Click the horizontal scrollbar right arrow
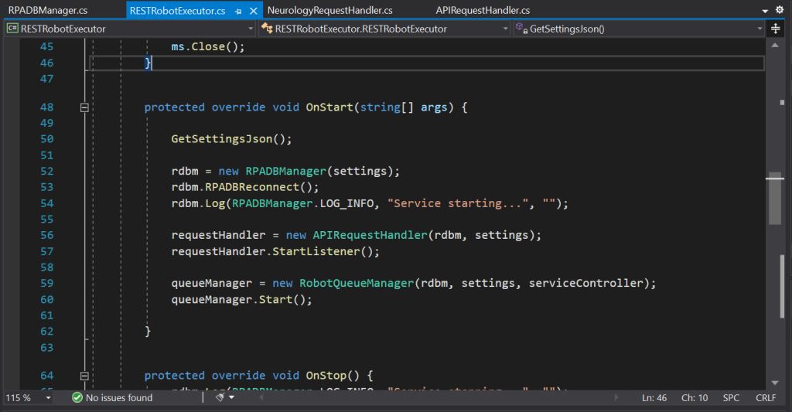This screenshot has height=412, width=792. click(616, 397)
